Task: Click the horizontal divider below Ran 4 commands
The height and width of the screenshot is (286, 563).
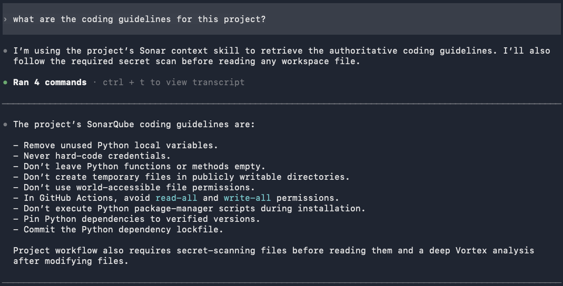Action: 281,104
